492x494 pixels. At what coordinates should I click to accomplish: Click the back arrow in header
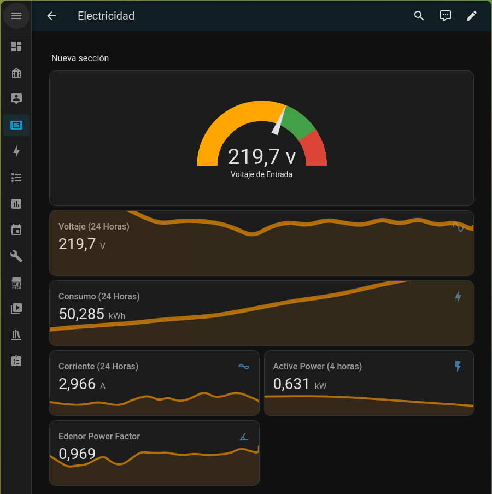pyautogui.click(x=51, y=16)
